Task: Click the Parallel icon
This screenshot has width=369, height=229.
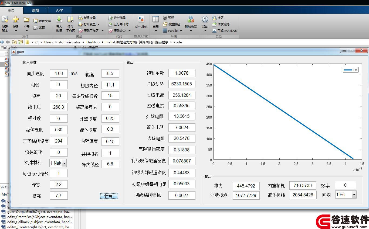Action: (x=165, y=30)
